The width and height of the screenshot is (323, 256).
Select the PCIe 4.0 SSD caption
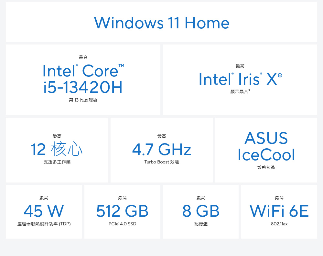point(122,224)
